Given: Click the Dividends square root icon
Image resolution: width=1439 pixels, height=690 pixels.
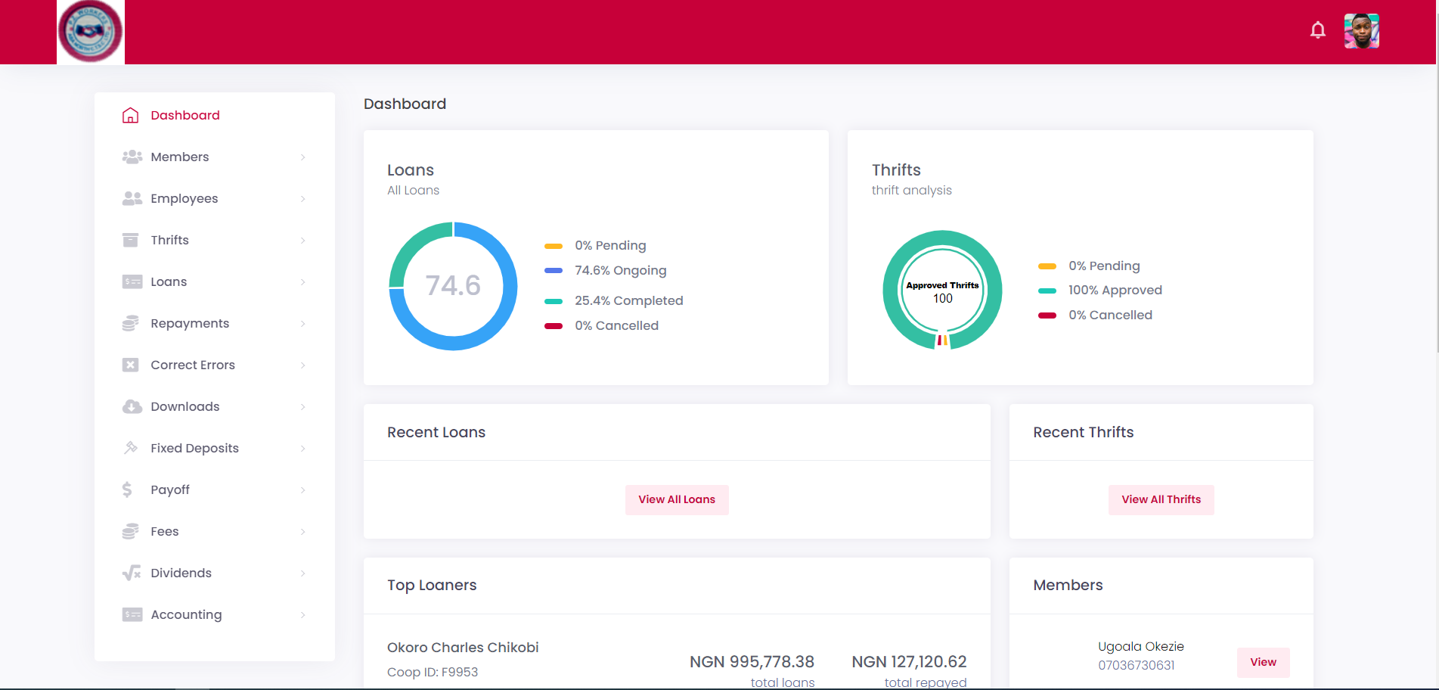Looking at the screenshot, I should coord(132,573).
